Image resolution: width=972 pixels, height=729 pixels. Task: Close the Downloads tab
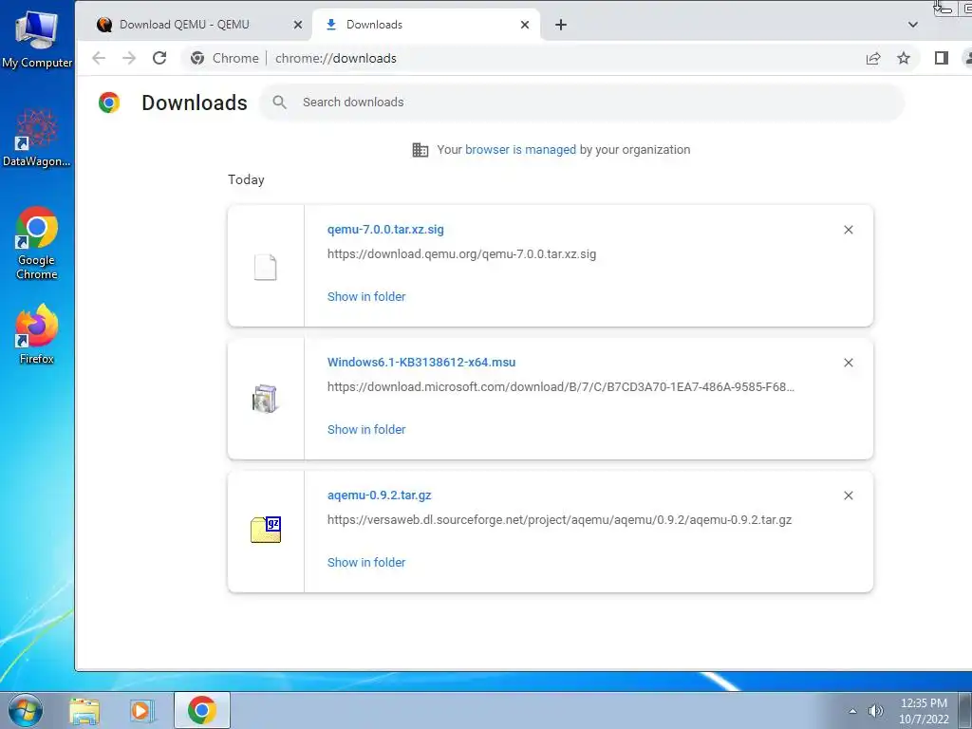pyautogui.click(x=524, y=25)
